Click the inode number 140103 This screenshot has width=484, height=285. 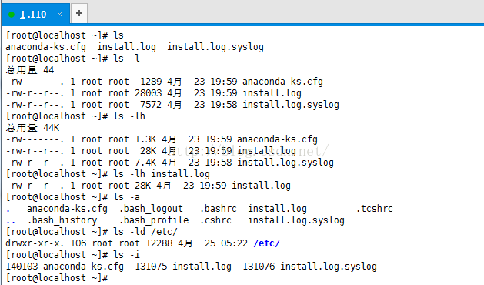22,267
